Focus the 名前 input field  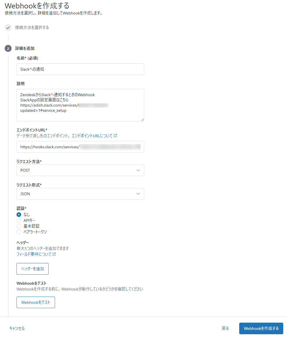pos(81,69)
